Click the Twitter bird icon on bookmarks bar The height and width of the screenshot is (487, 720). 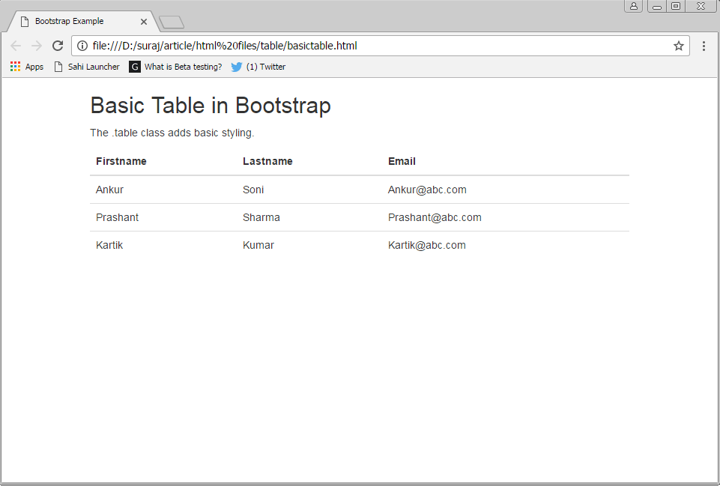pos(238,67)
